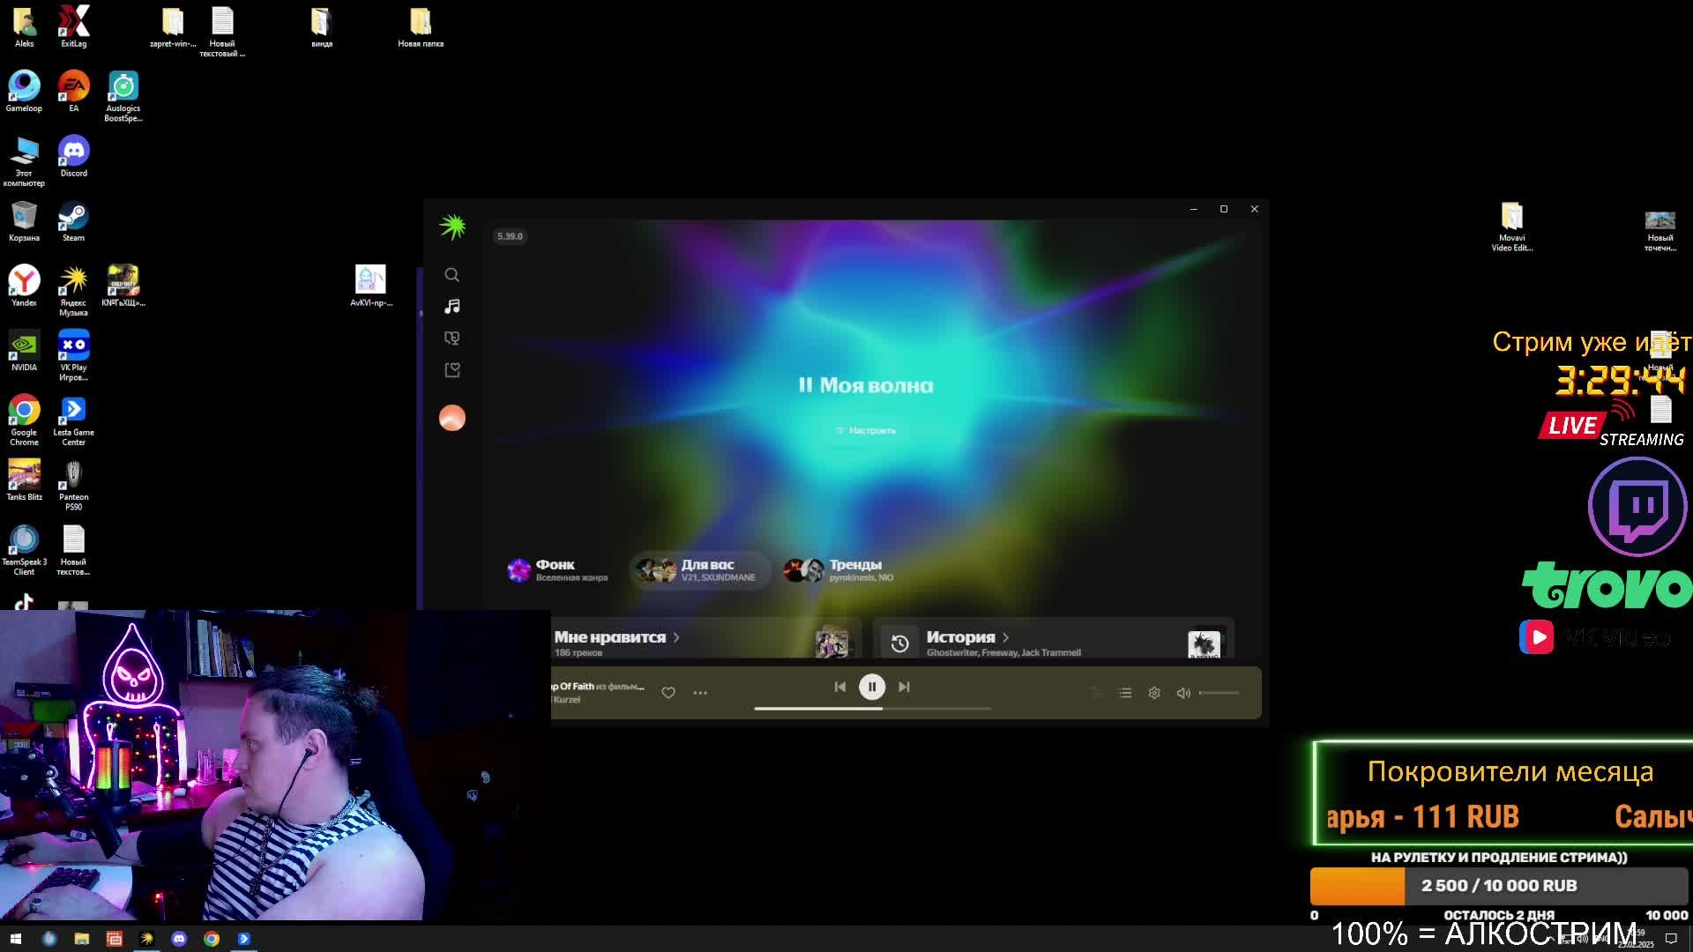Select the Фонк wave preset
The width and height of the screenshot is (1693, 952).
pos(557,570)
